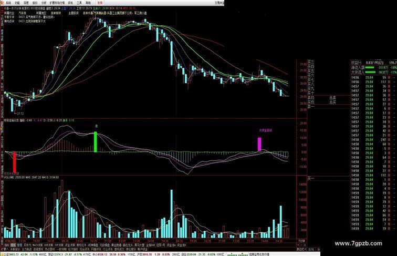Open the 资讯 menu
This screenshot has height=256, width=397.
(70, 3)
